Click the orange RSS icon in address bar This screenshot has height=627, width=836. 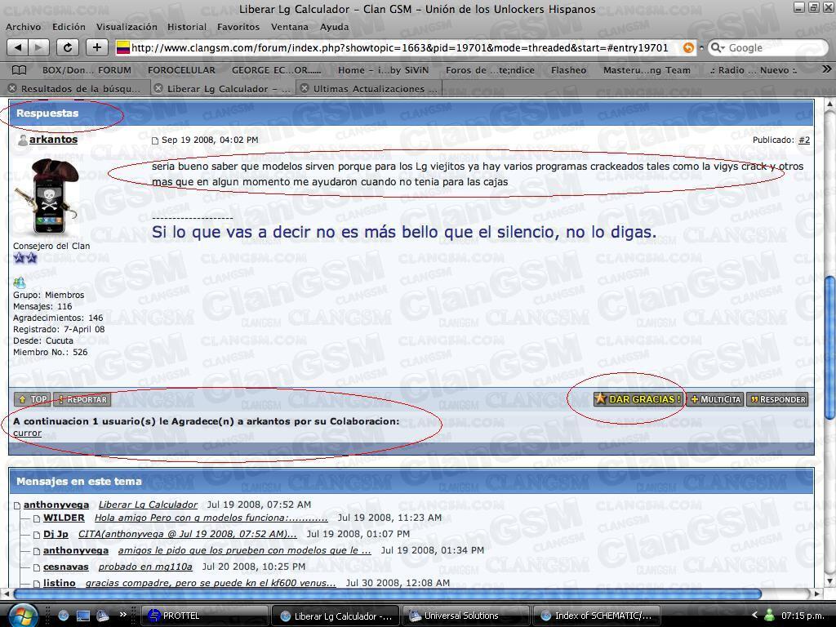[688, 48]
